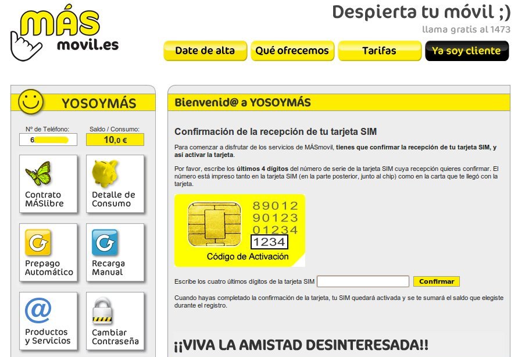Screen dimensions: 518x357
Task: Go to the Date de alta tab
Action: [205, 51]
